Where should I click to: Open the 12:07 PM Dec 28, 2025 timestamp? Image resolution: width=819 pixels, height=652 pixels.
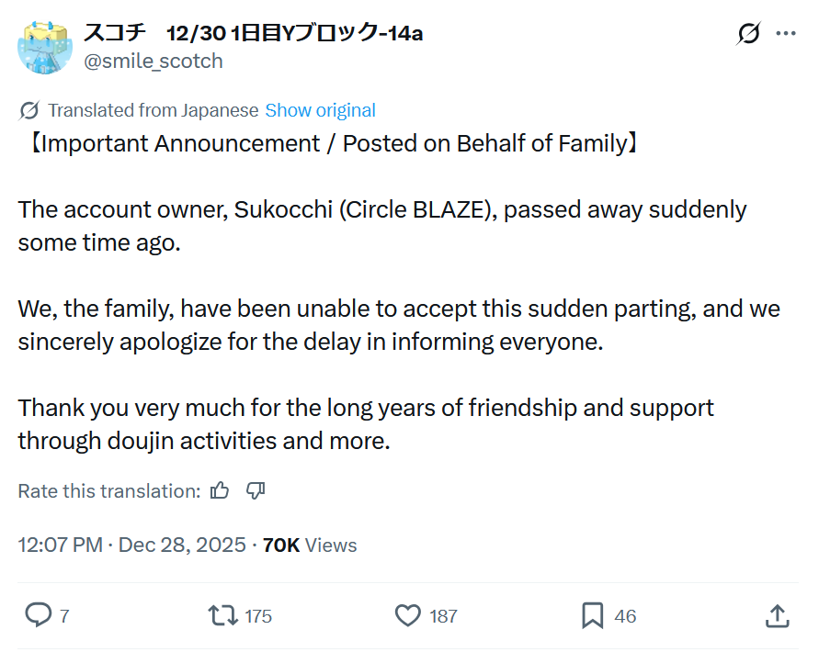131,545
